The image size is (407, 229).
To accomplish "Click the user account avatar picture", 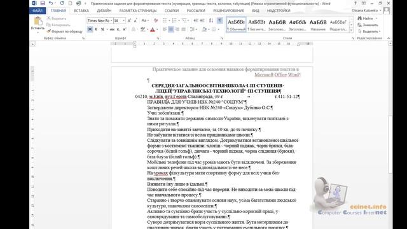I will pos(387,10).
